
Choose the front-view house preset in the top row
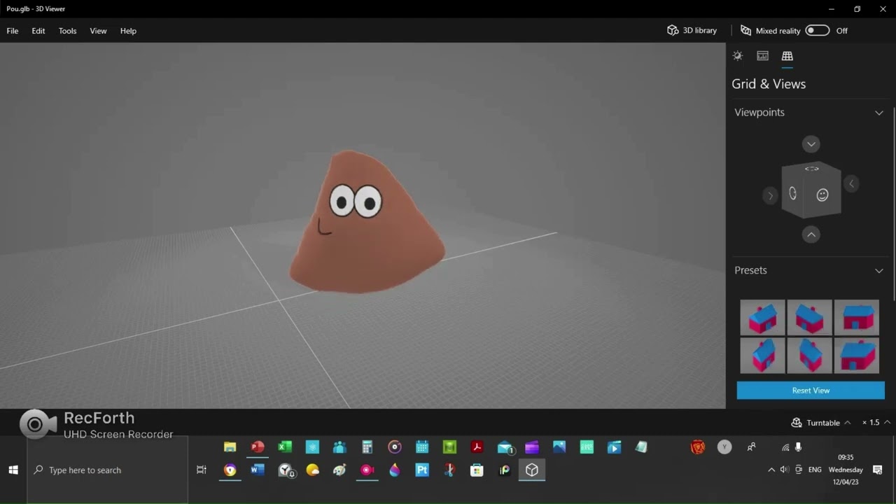click(x=857, y=318)
